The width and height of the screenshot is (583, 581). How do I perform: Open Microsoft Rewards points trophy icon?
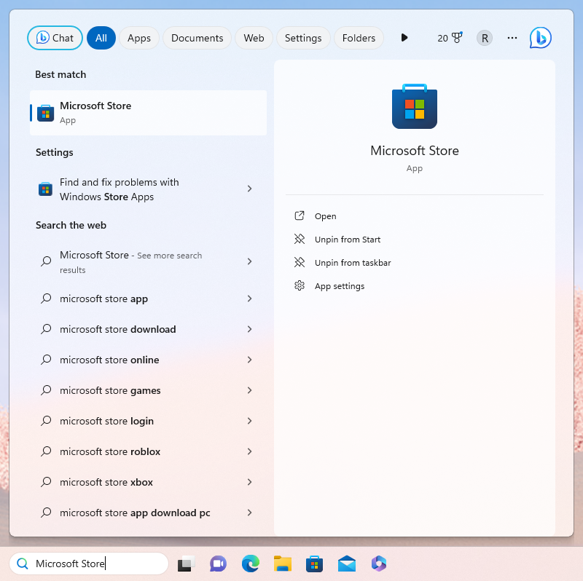pyautogui.click(x=457, y=38)
